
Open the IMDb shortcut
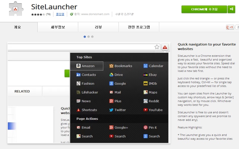(x=152, y=83)
